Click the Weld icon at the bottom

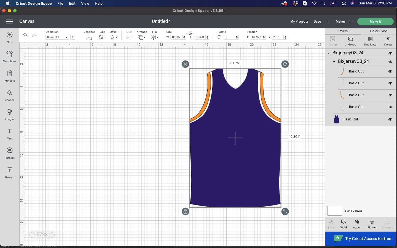[x=343, y=223]
